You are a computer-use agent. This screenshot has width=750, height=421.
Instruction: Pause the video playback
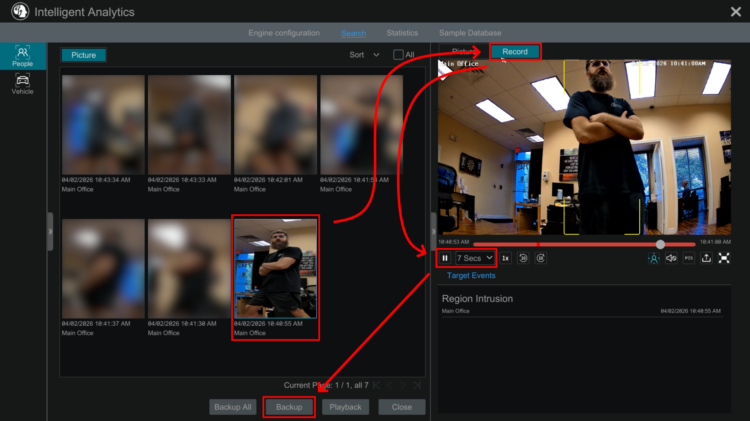445,258
